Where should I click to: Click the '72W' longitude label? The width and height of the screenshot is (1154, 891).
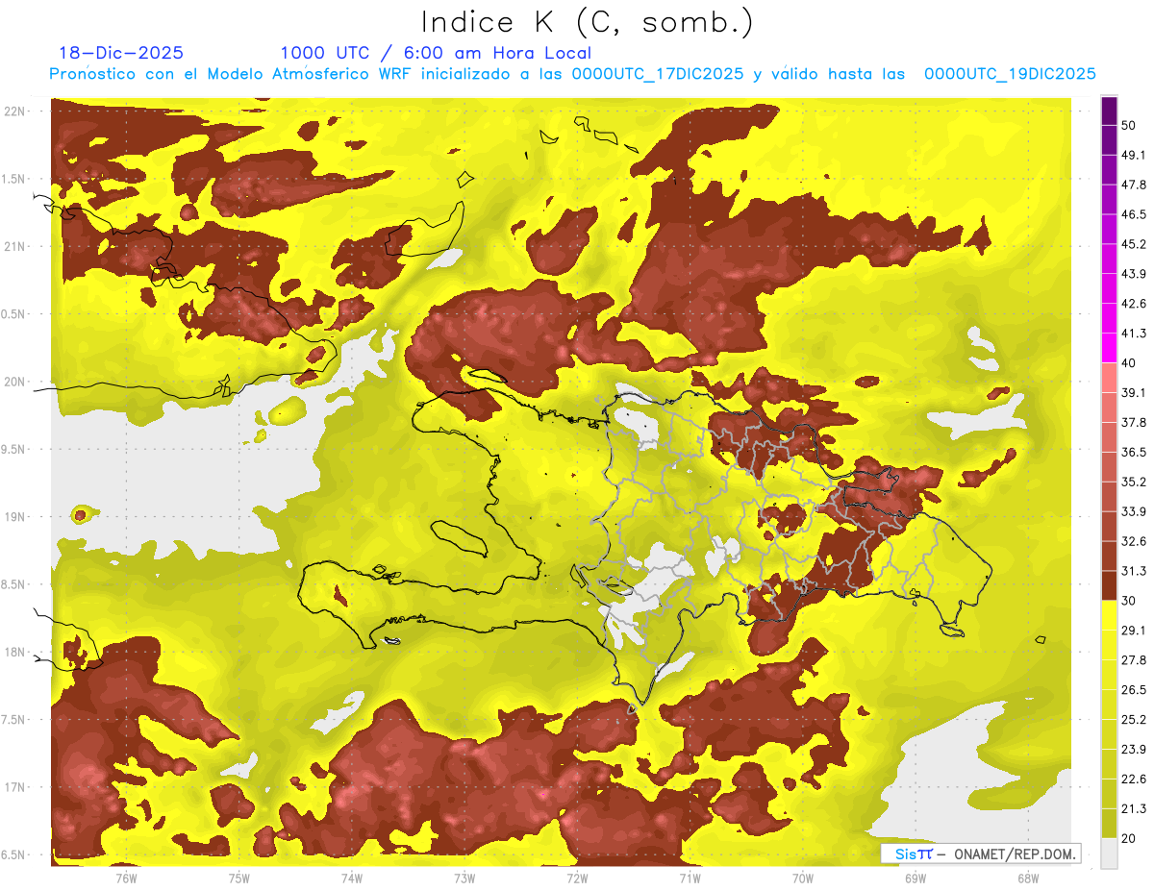click(x=577, y=879)
